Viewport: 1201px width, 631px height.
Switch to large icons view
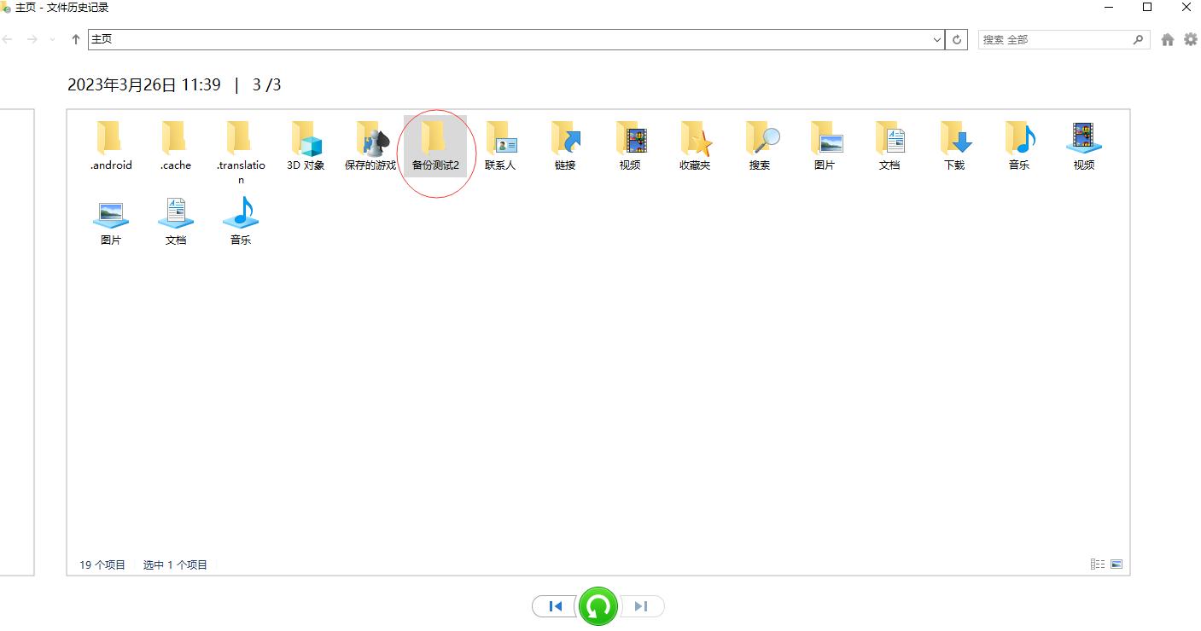[1116, 564]
